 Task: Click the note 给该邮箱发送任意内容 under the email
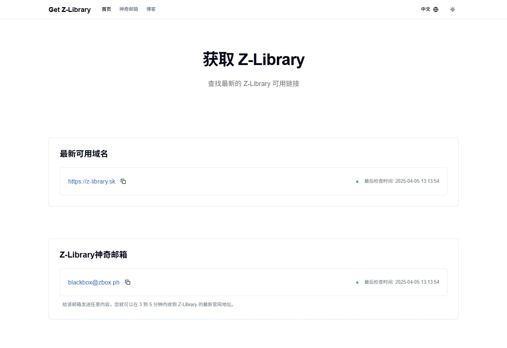(149, 305)
